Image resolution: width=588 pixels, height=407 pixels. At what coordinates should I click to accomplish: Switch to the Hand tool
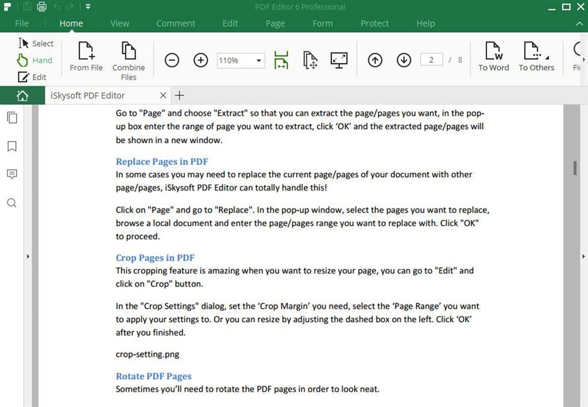35,59
